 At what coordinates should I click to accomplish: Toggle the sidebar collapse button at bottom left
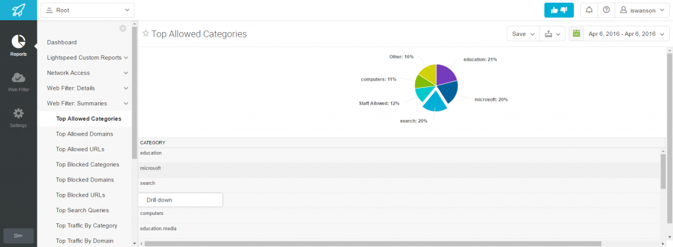point(18,236)
